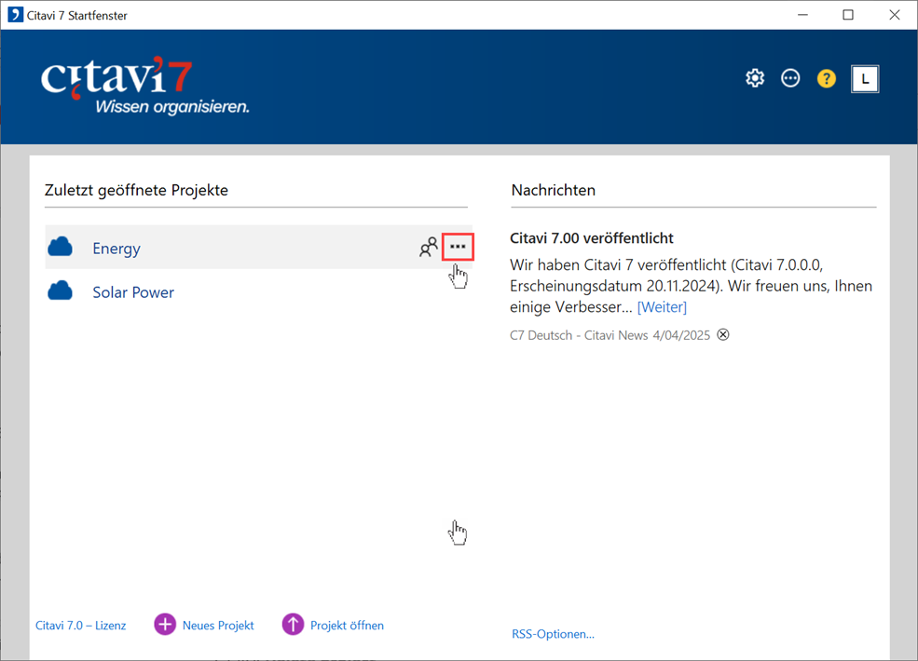
Task: Open the three-dots menu on Energy row
Action: tap(458, 247)
